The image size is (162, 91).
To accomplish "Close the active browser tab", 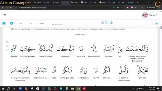I will click(x=68, y=2).
